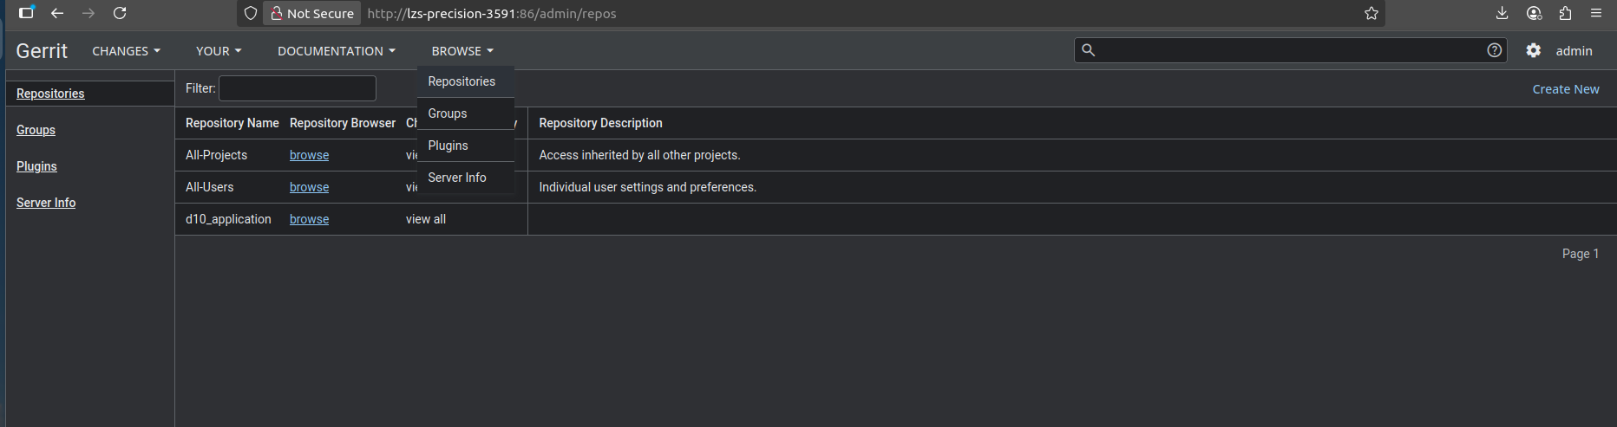1617x427 pixels.
Task: Open Plugins in the left sidebar
Action: [36, 166]
